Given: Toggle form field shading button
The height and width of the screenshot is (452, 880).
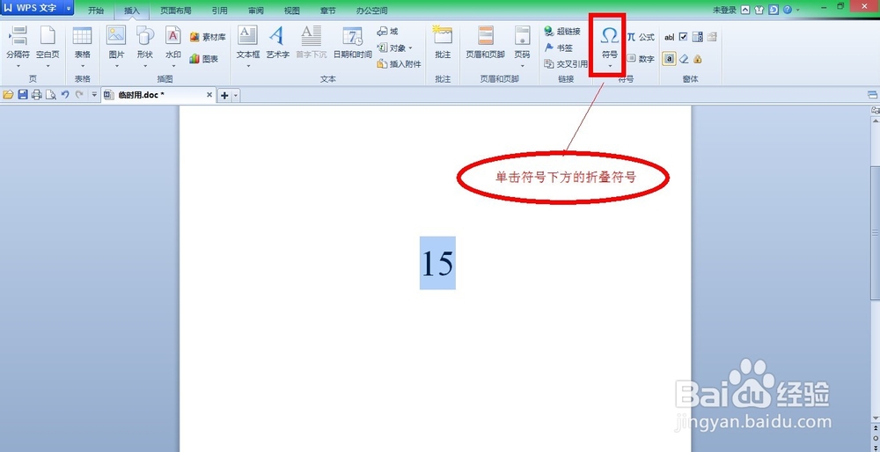Looking at the screenshot, I should point(669,58).
